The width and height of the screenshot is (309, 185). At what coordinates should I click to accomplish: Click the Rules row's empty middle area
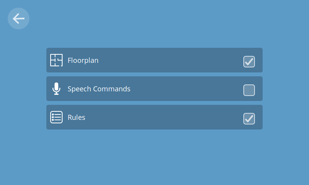(x=163, y=117)
